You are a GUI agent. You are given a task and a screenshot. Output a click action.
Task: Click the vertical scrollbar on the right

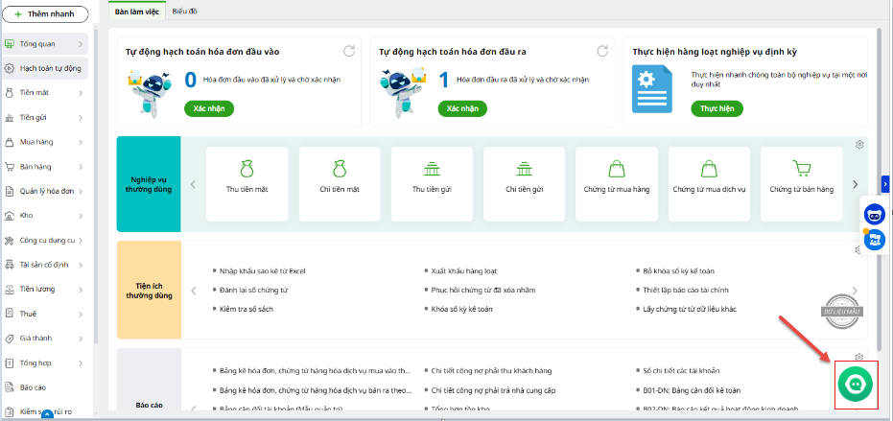(x=881, y=192)
